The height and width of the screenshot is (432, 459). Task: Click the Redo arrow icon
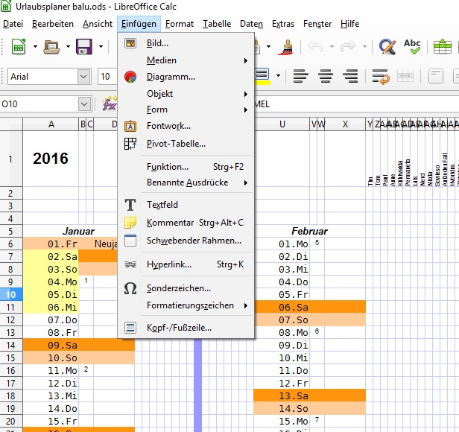[348, 46]
